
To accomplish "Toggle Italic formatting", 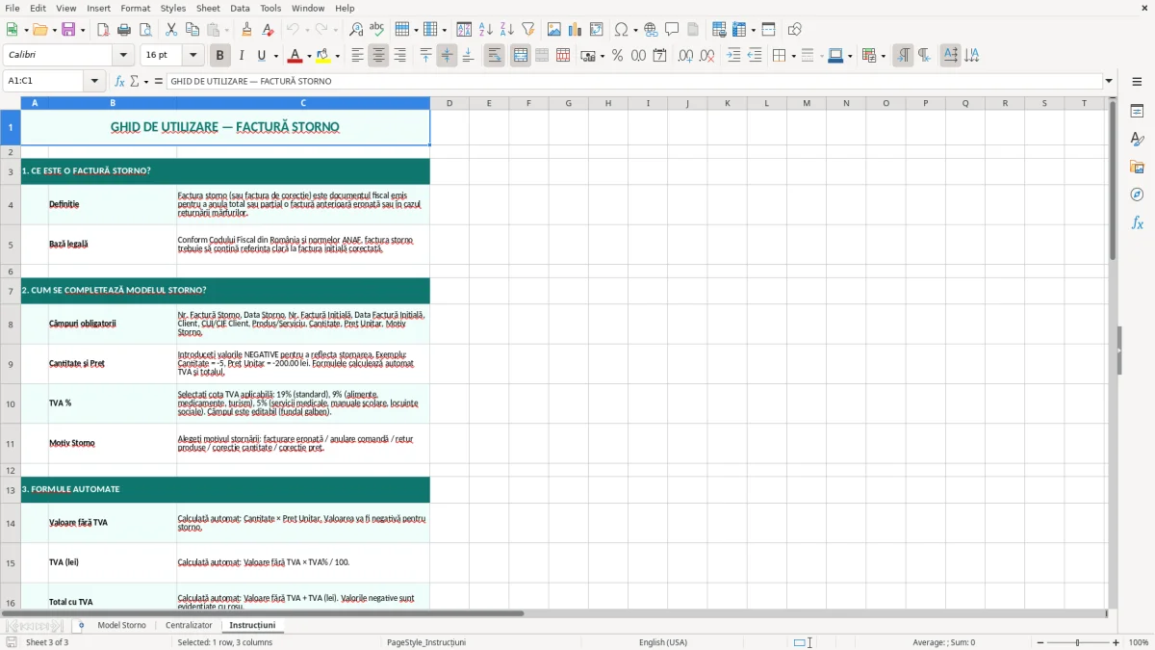I will [242, 56].
